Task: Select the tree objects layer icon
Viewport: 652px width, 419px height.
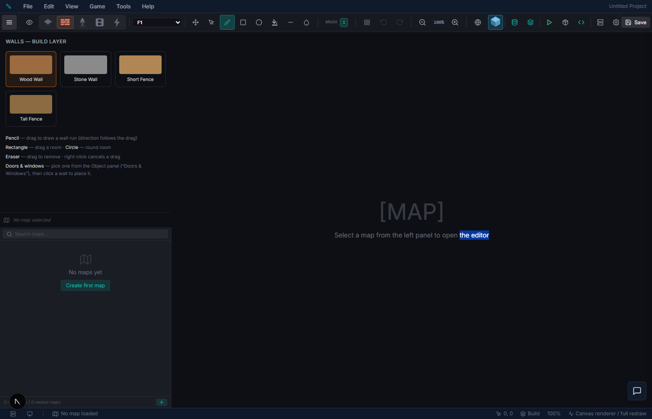Action: [82, 22]
